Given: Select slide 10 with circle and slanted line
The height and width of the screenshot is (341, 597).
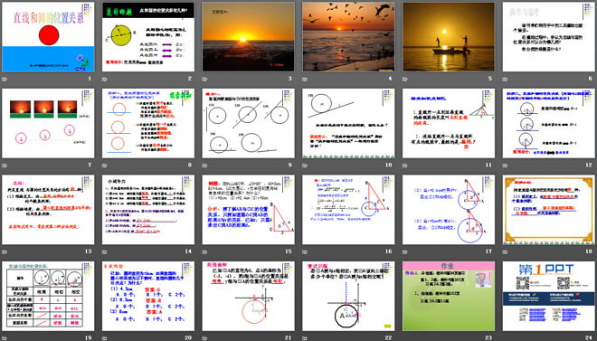Looking at the screenshot, I should 348,123.
